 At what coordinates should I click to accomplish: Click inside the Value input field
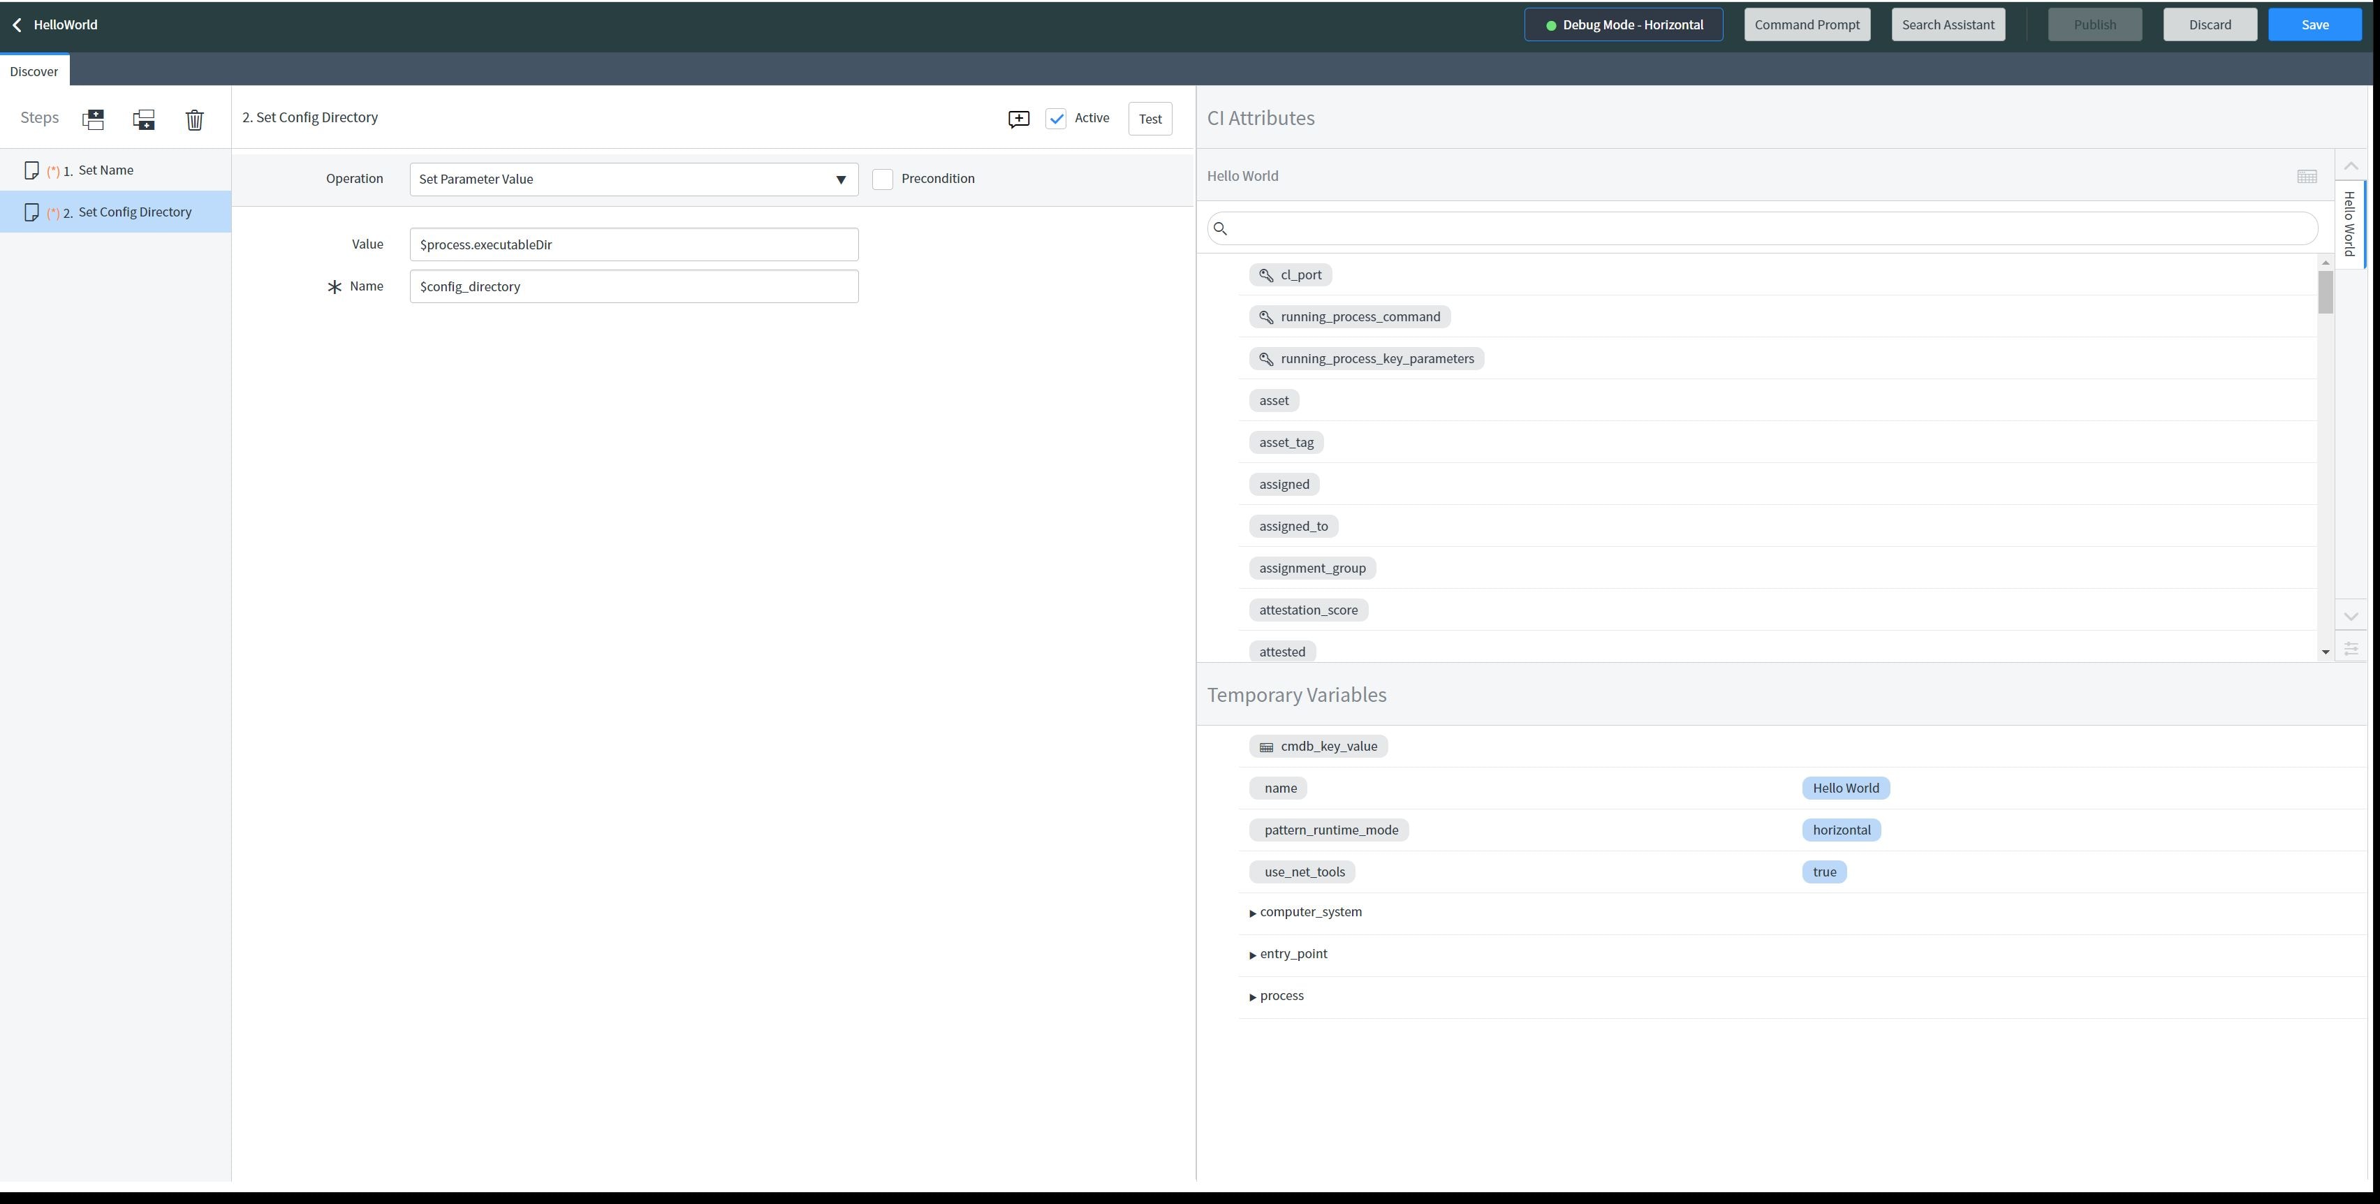tap(634, 244)
